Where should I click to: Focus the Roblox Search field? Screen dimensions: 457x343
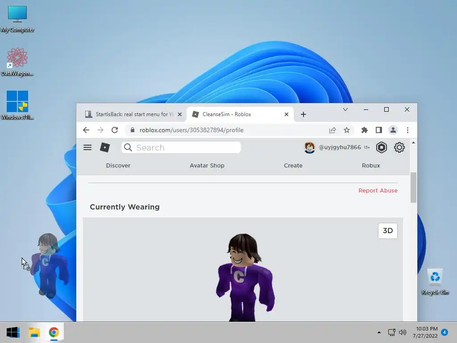point(181,147)
